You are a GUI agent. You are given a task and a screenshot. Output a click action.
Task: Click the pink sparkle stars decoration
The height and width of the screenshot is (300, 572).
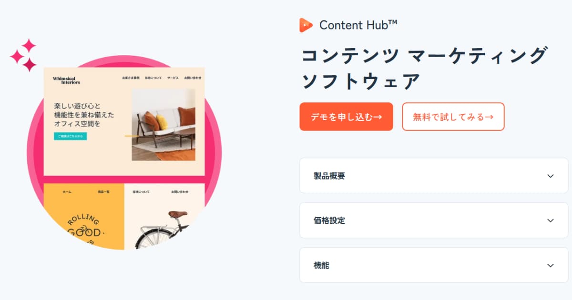point(24,55)
